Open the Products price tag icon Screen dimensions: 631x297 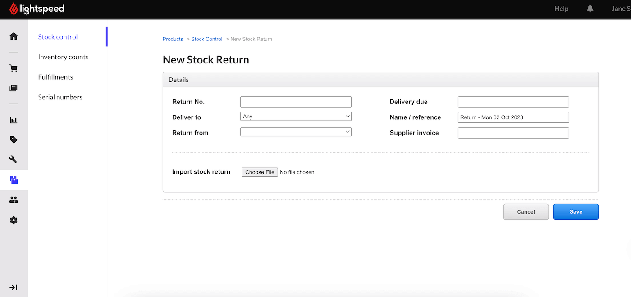pos(14,140)
